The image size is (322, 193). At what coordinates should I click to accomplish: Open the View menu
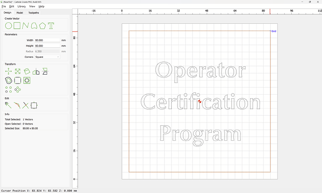coord(32,7)
